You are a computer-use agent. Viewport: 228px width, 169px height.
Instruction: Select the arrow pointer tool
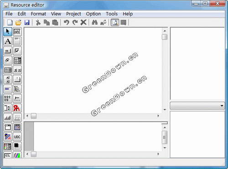click(x=8, y=31)
